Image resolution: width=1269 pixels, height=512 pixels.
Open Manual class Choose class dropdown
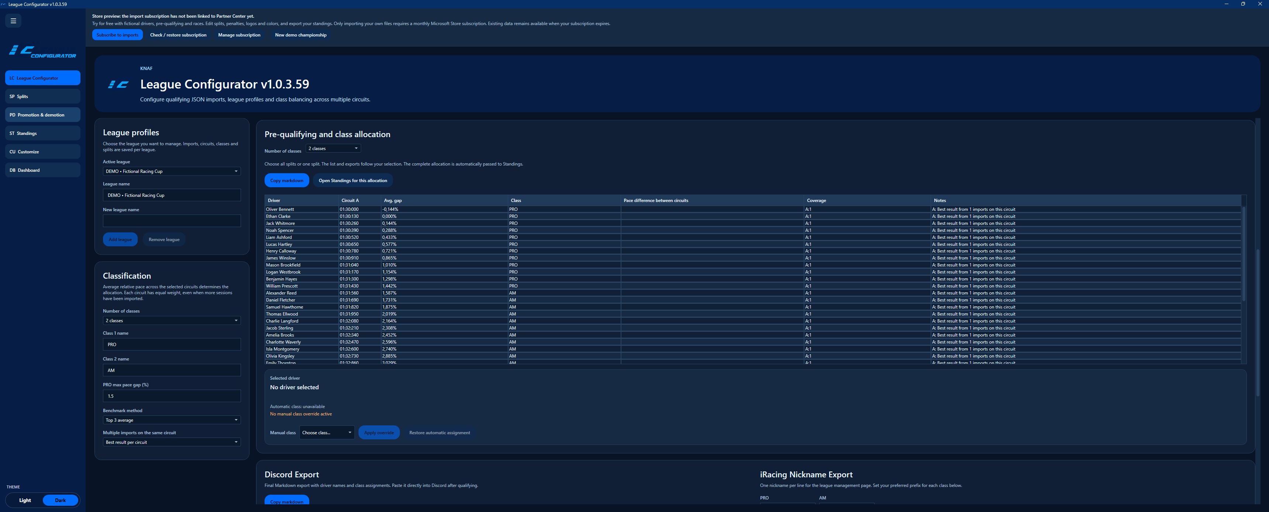[327, 433]
